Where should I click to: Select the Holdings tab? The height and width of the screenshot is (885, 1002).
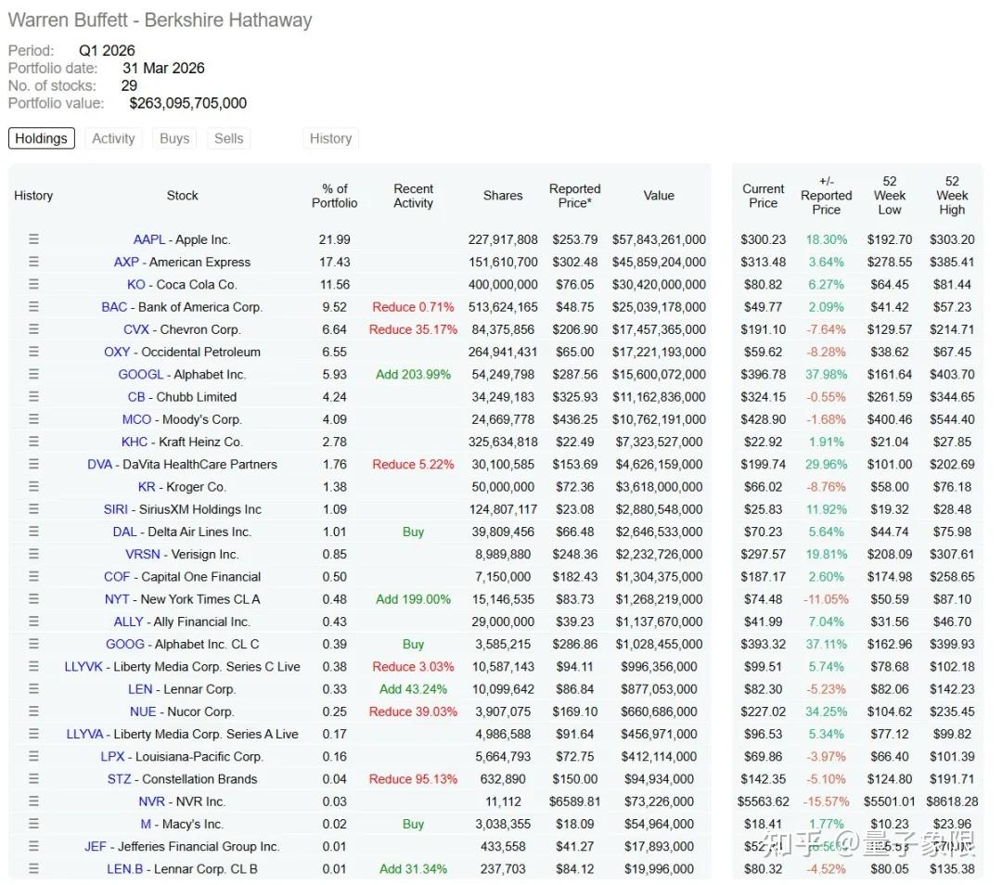click(x=42, y=138)
